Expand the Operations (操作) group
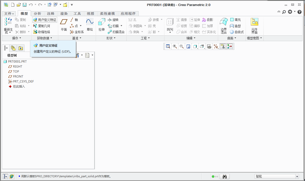This screenshot has width=305, height=181. point(16,38)
